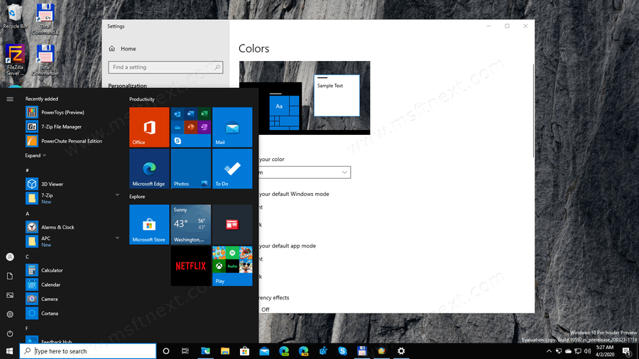The image size is (639, 359).
Task: Click the Windows Start button
Action: (10, 351)
